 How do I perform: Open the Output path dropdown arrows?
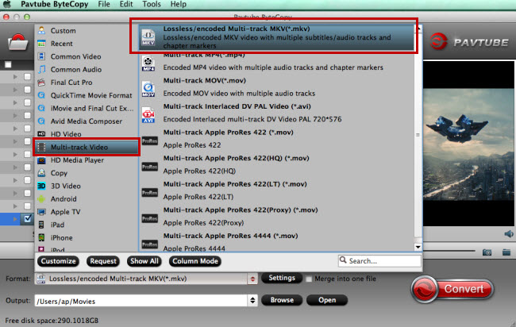pos(252,300)
